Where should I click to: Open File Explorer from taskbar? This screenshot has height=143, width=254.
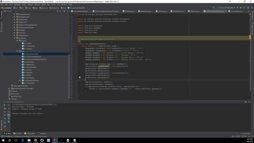(29, 140)
